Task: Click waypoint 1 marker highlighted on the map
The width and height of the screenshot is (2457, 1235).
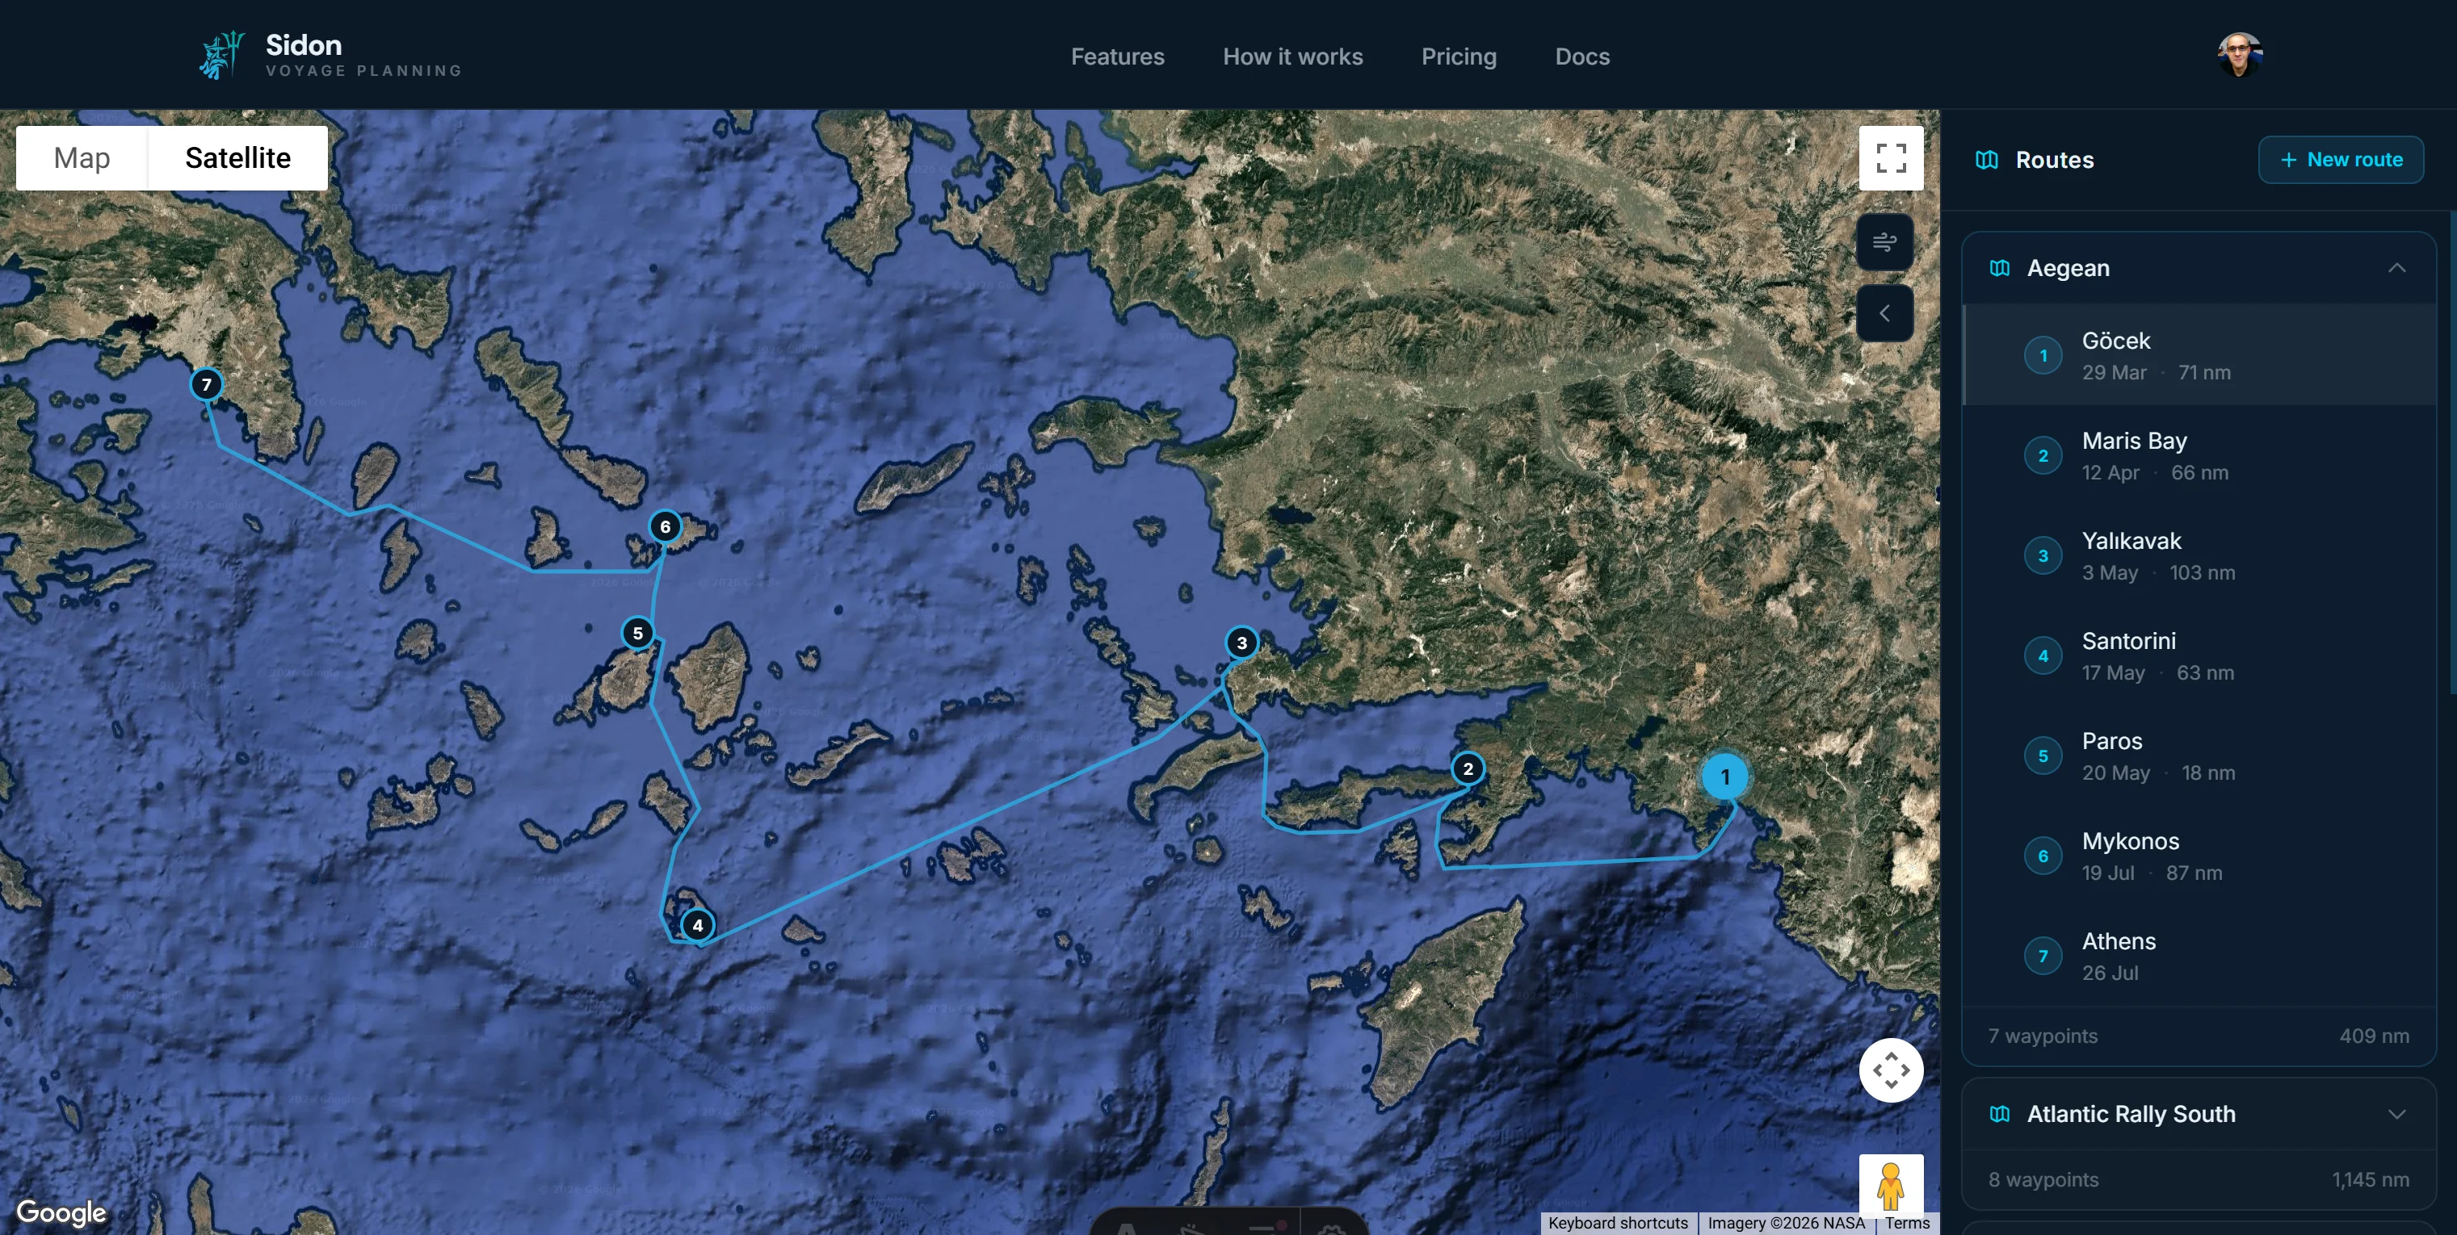Action: [x=1724, y=777]
